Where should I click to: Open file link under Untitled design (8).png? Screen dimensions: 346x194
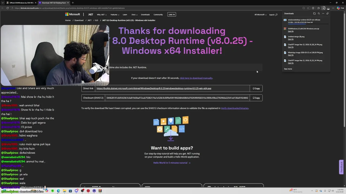click(291, 39)
